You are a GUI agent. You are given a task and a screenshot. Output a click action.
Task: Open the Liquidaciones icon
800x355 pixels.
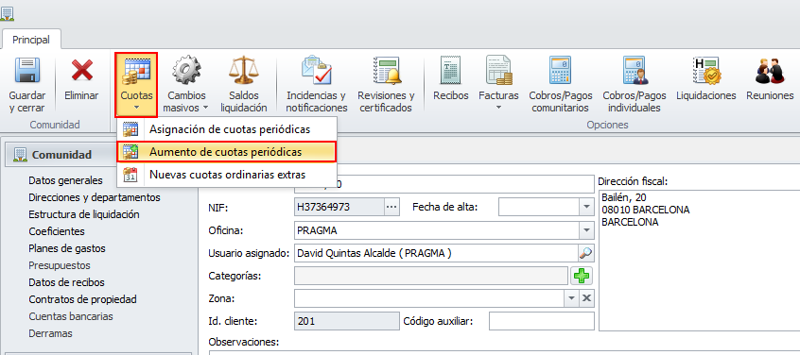coord(706,70)
